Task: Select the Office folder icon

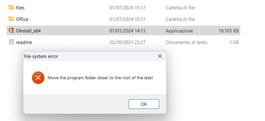Action: pos(11,19)
